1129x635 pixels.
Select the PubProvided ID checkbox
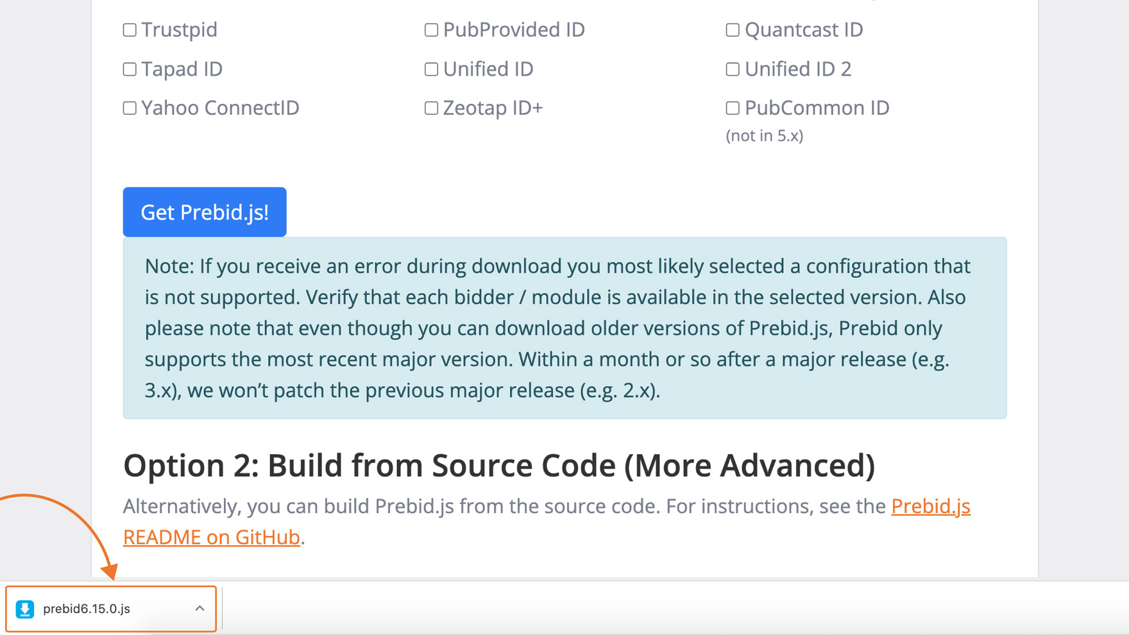[x=431, y=30]
